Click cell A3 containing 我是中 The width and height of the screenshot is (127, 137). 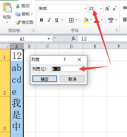(x=17, y=114)
